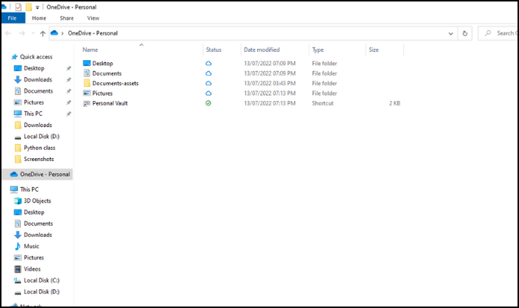
Task: Open 3D Objects under This PC
Action: point(37,200)
